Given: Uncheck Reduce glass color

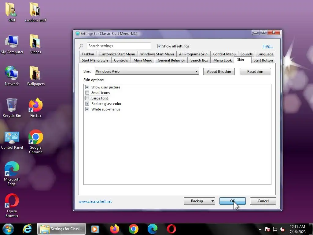Looking at the screenshot, I should [x=87, y=104].
